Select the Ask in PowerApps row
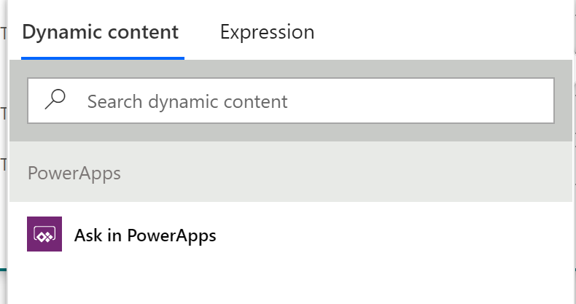The height and width of the screenshot is (304, 576). pyautogui.click(x=291, y=234)
